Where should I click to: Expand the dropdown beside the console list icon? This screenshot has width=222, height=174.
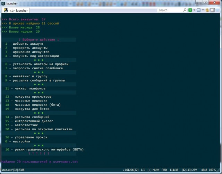click(203, 10)
